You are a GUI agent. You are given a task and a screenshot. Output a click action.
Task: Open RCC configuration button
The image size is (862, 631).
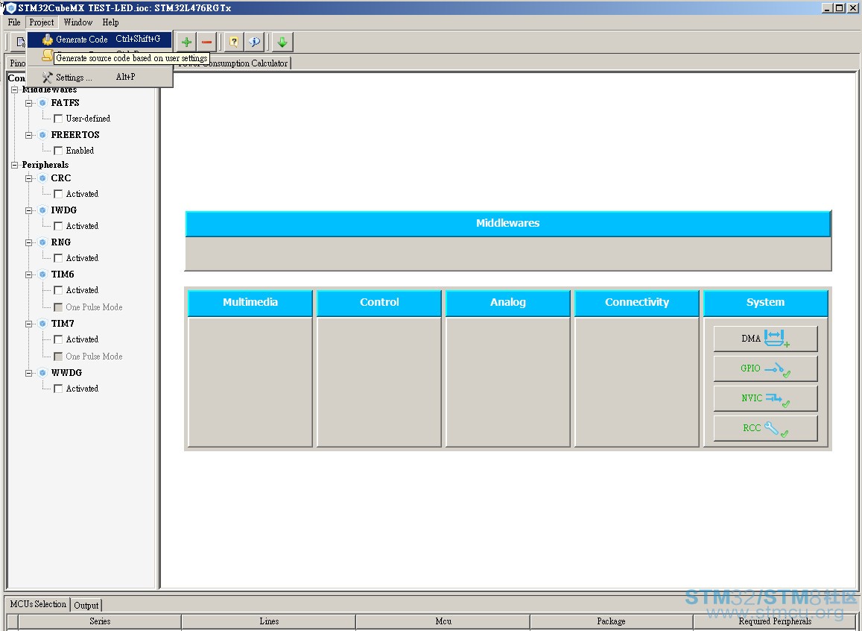pos(765,427)
